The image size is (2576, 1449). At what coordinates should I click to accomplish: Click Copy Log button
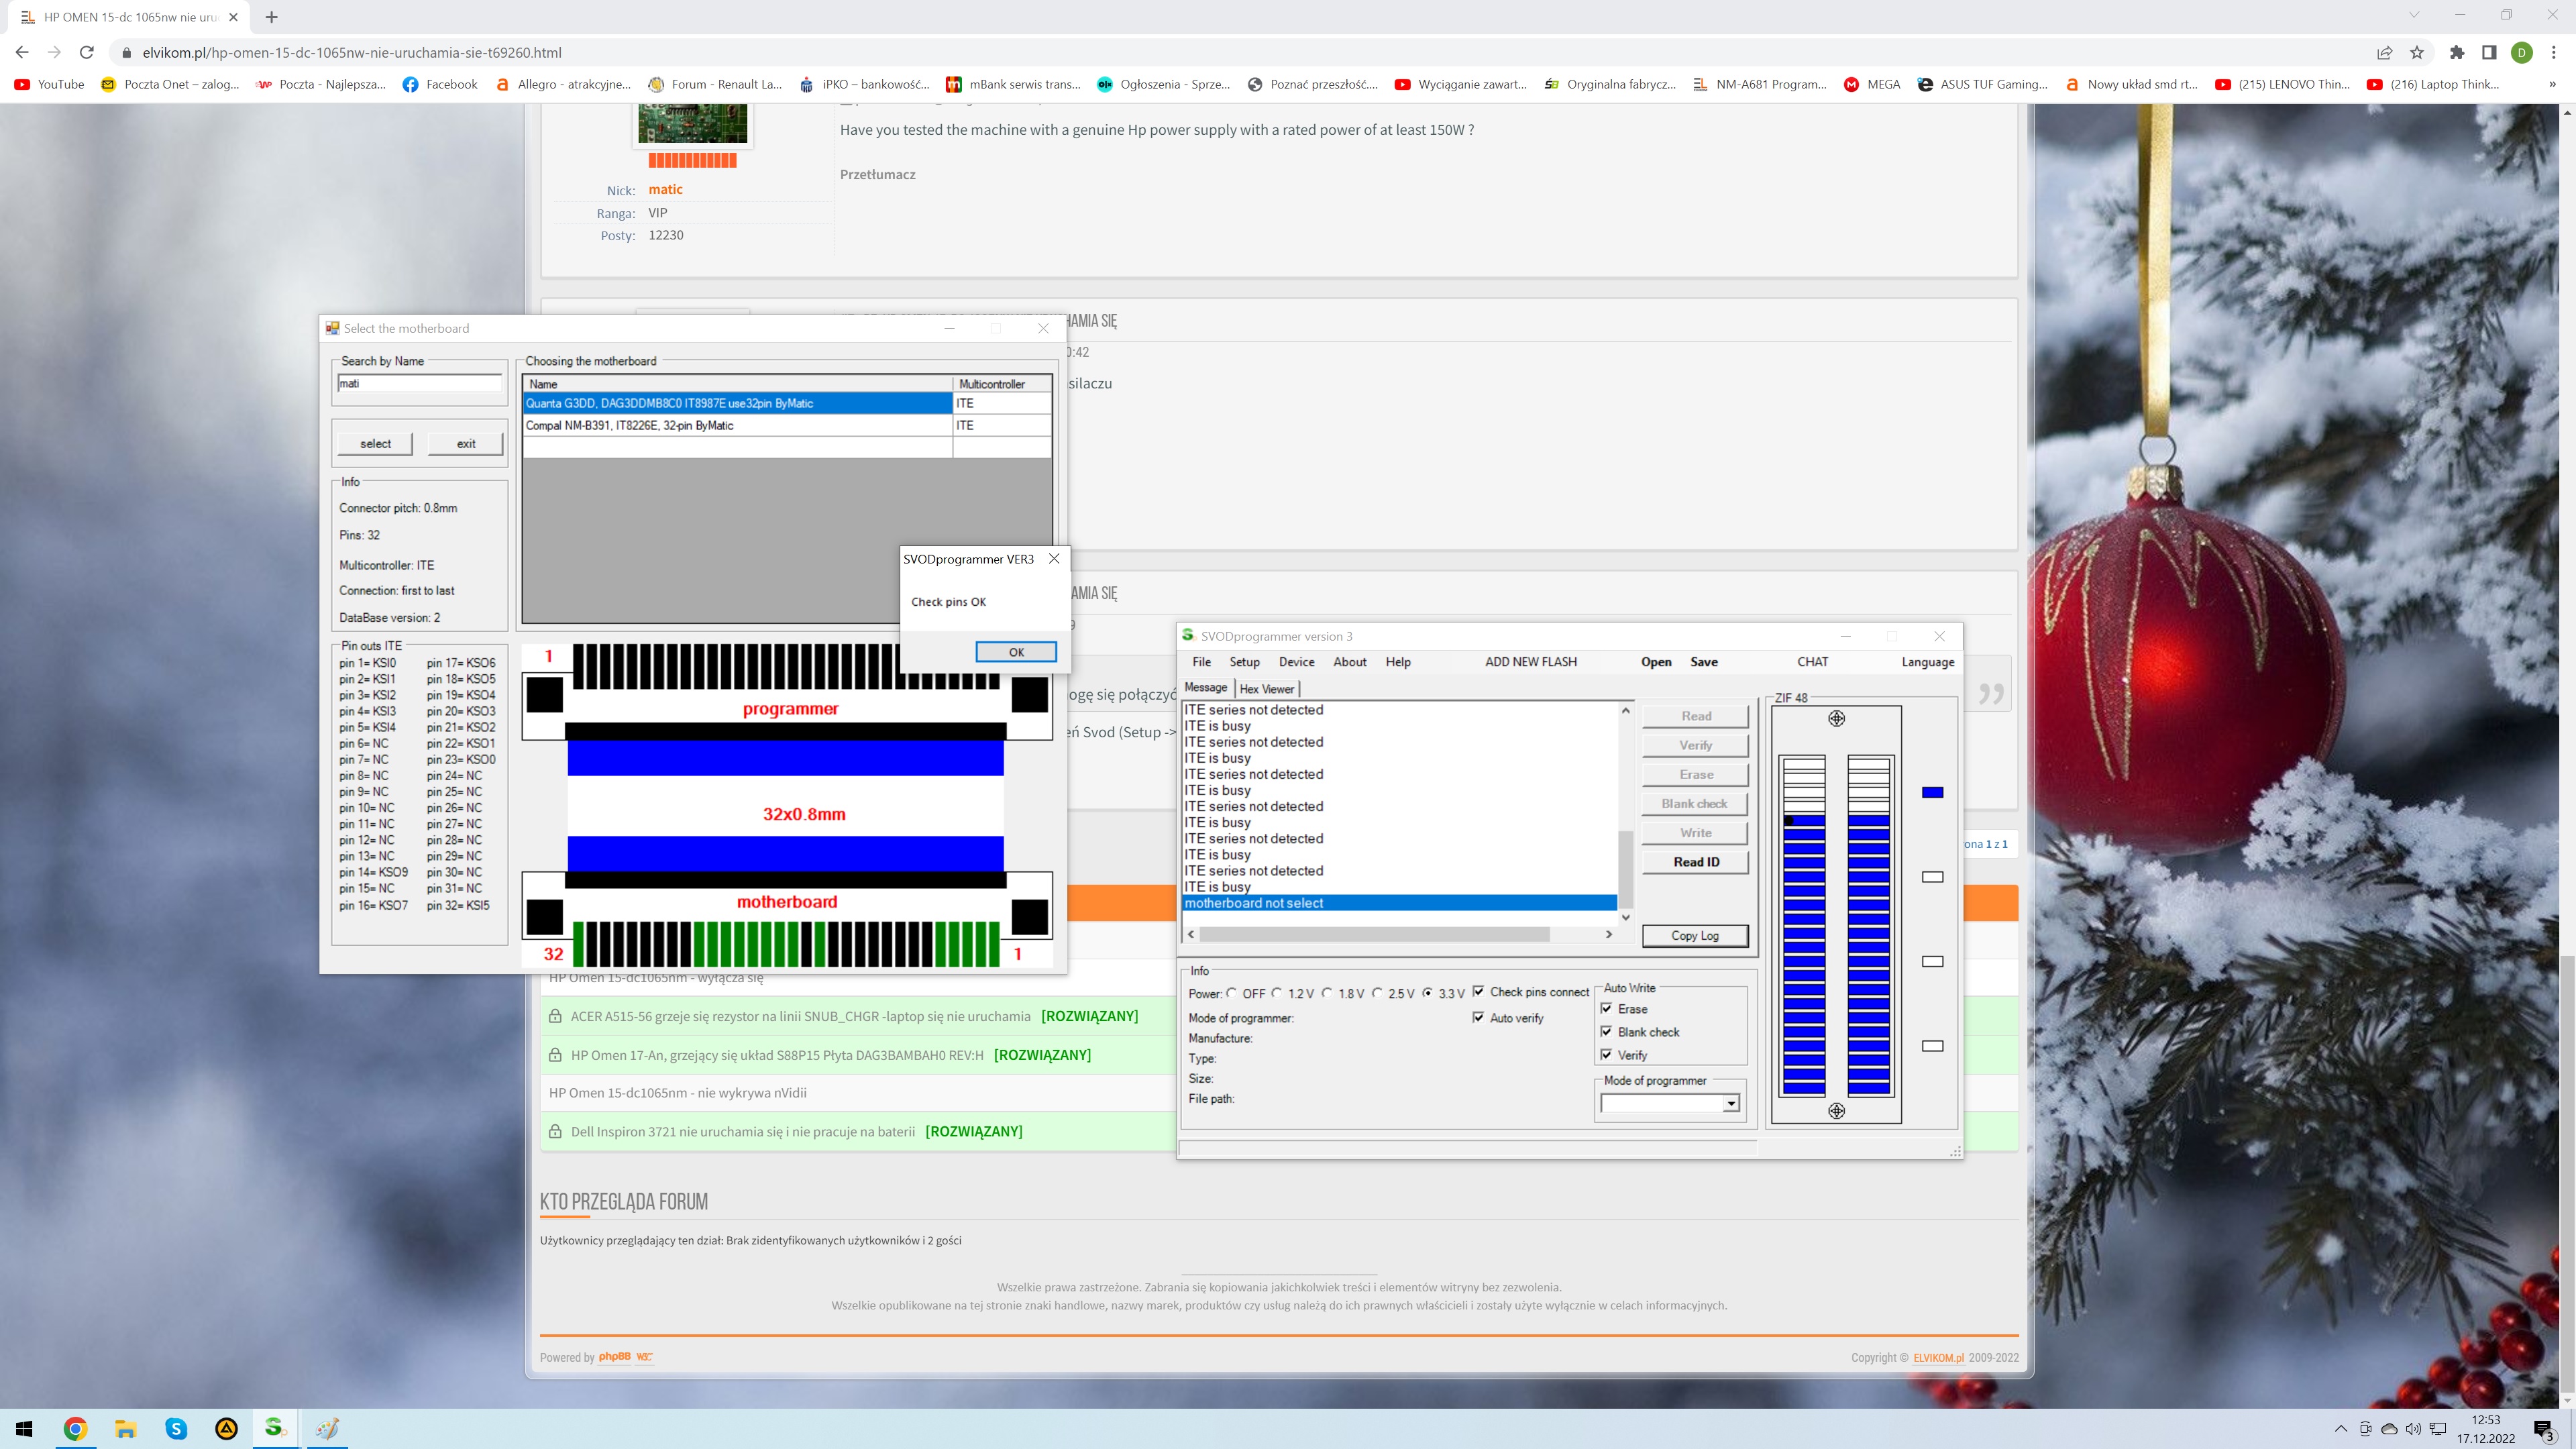pos(1695,935)
